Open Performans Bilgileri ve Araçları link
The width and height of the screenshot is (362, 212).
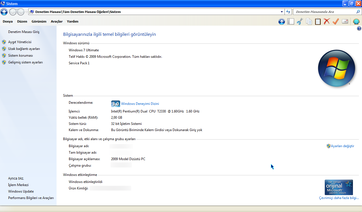[31, 198]
